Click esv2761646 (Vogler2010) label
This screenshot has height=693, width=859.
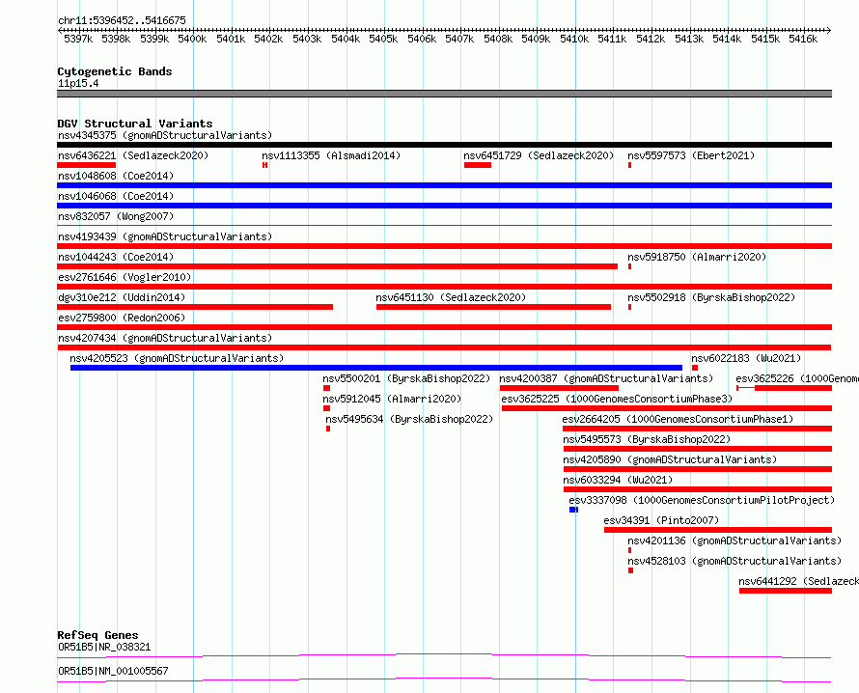125,277
